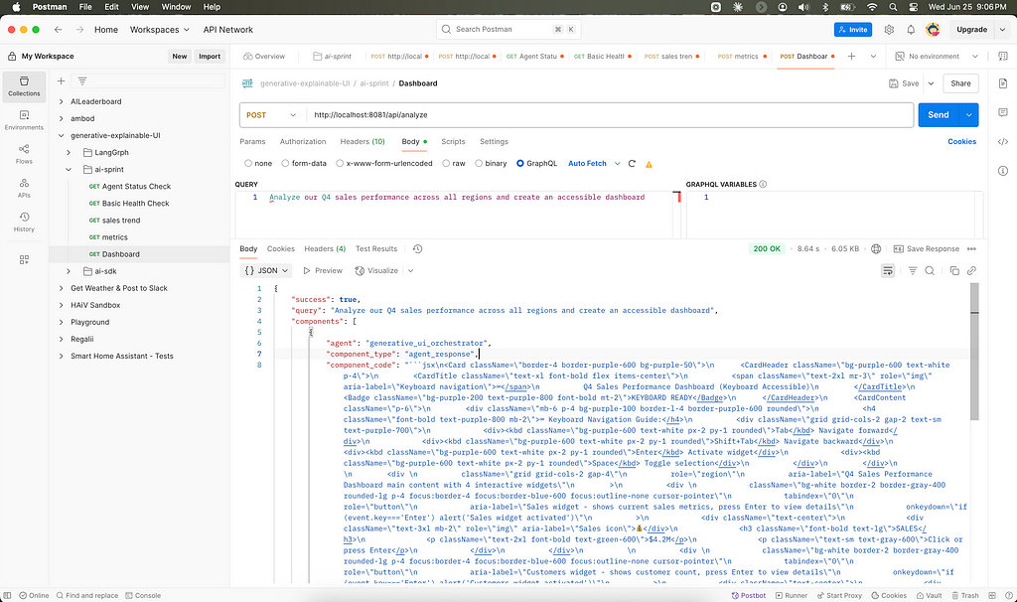Filter the response body icon
Image resolution: width=1017 pixels, height=602 pixels.
tap(913, 270)
